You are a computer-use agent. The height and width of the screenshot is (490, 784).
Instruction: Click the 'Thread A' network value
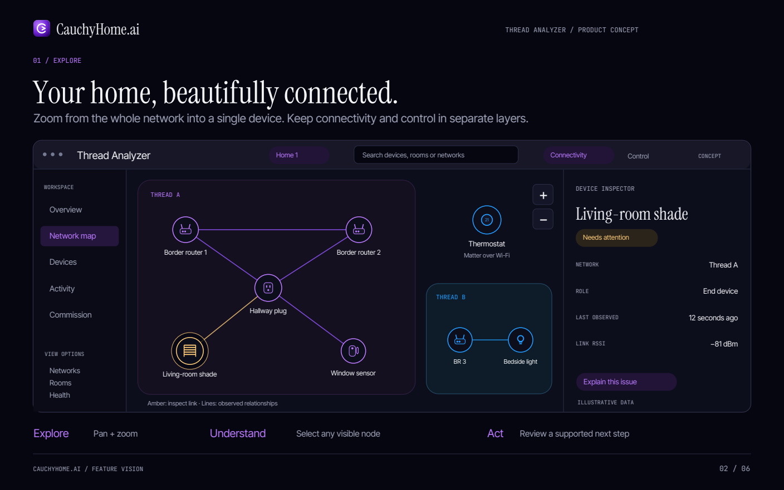pyautogui.click(x=723, y=265)
